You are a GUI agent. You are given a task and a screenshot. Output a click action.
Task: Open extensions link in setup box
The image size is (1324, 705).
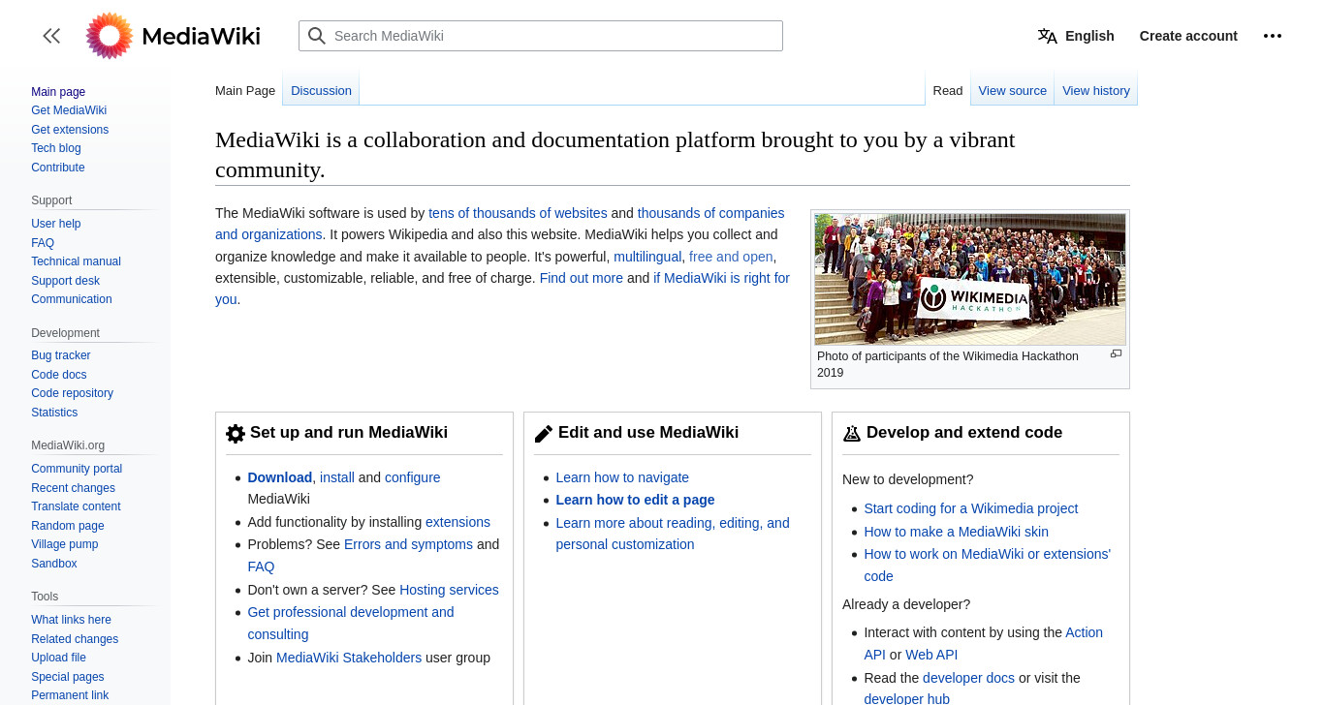(457, 522)
